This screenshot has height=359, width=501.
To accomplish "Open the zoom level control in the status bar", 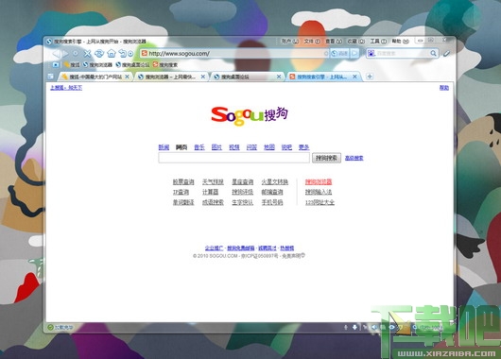I will (428, 328).
